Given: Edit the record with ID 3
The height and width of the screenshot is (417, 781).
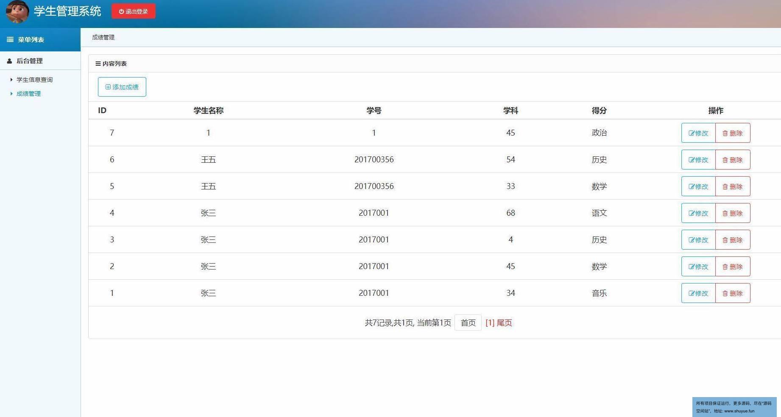Looking at the screenshot, I should click(698, 240).
